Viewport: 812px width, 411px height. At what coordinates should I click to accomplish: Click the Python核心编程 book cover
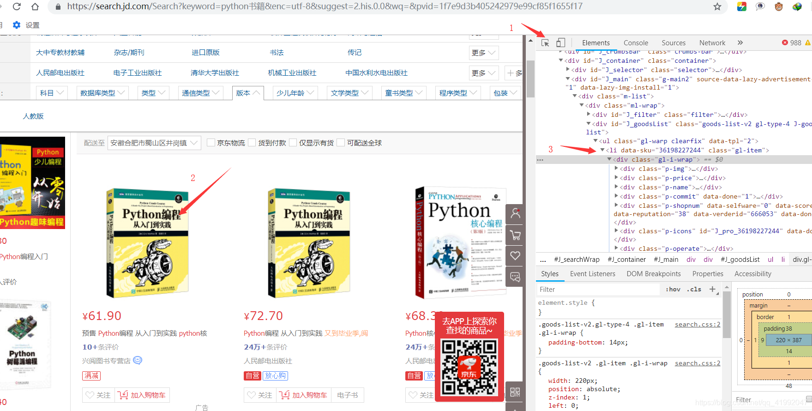[x=461, y=242]
